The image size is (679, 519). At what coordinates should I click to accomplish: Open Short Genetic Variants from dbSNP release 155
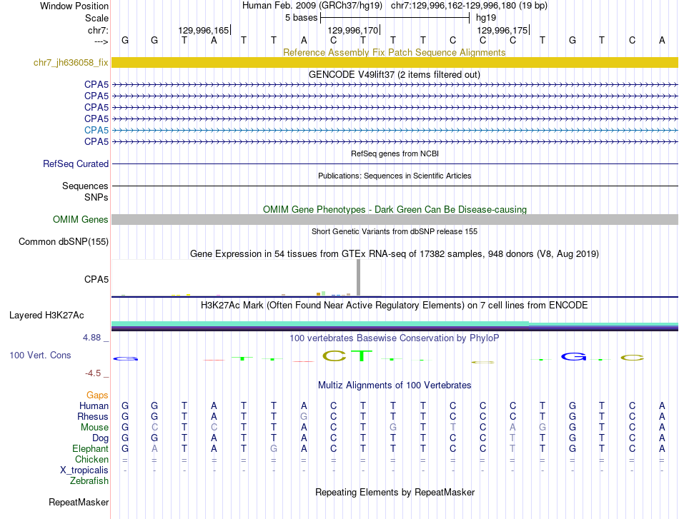click(395, 231)
